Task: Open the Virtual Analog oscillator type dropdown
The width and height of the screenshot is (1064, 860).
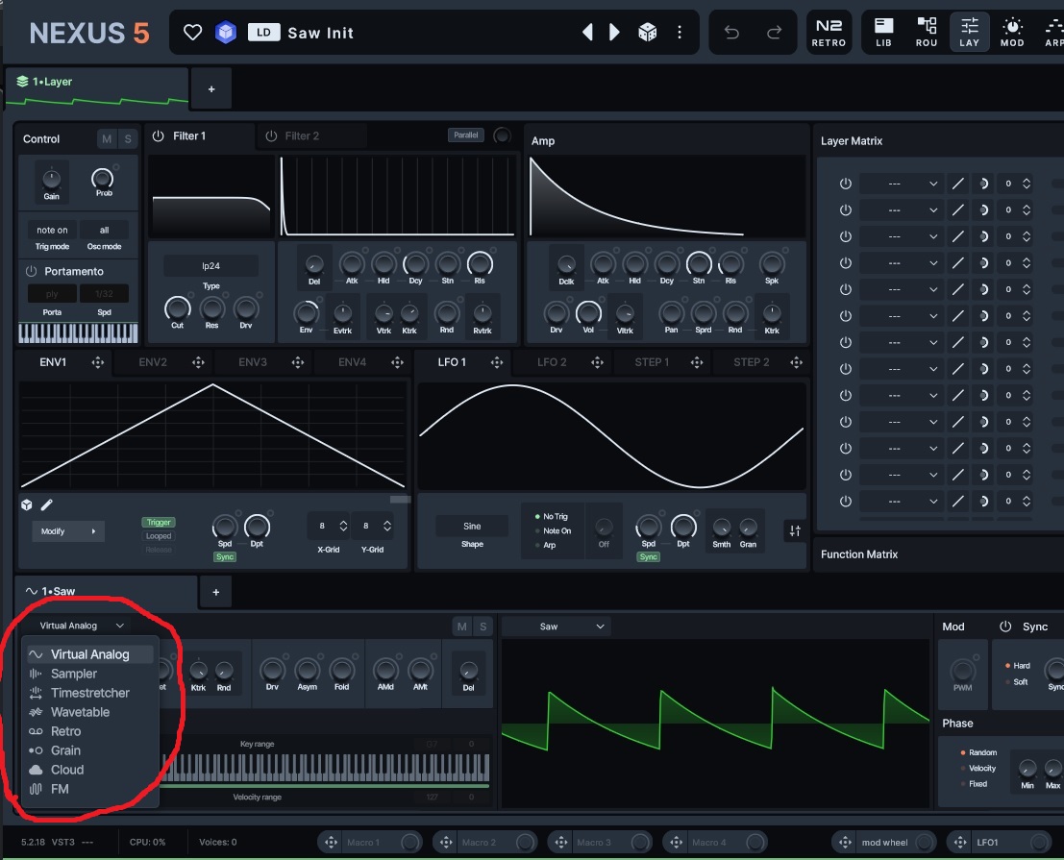Action: click(x=82, y=626)
